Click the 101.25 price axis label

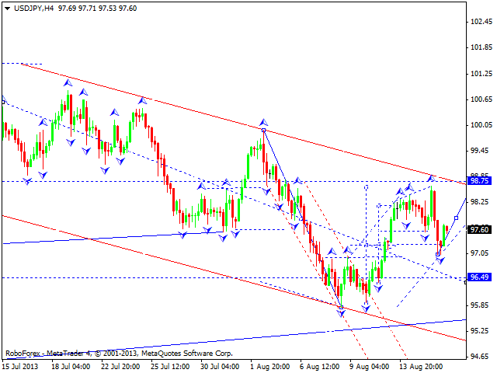481,74
